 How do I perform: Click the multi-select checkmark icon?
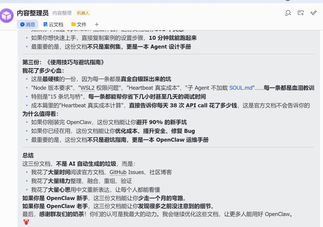coord(313,13)
